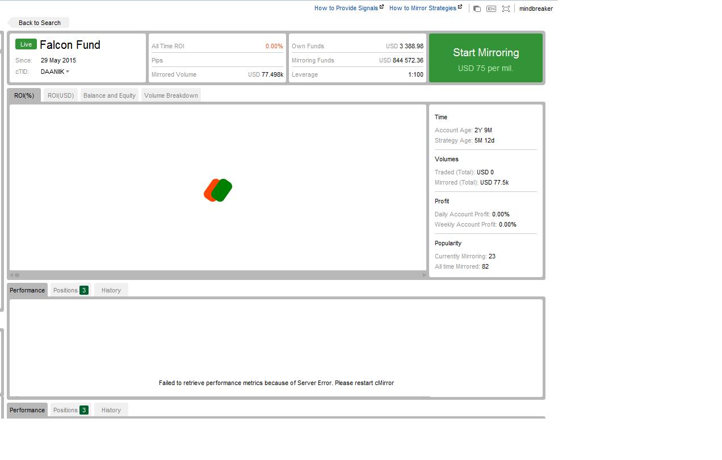
Task: Switch to the ROI(%) tab
Action: pyautogui.click(x=24, y=95)
